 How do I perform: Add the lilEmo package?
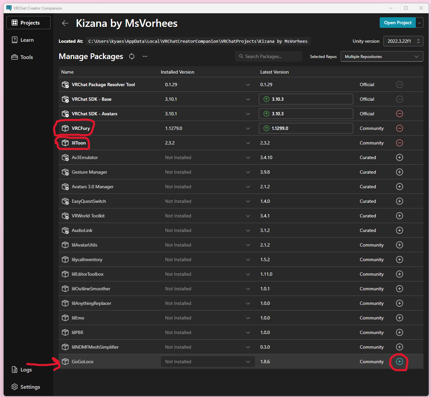pyautogui.click(x=400, y=318)
